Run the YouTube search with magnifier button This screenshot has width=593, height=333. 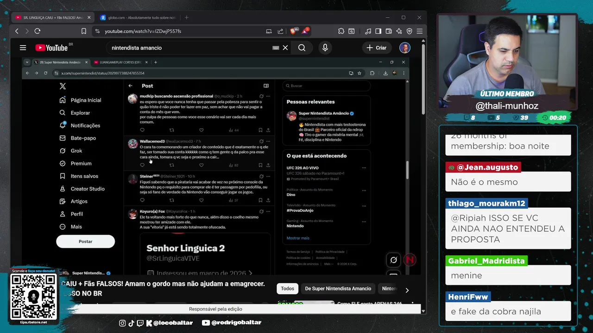[x=302, y=48]
